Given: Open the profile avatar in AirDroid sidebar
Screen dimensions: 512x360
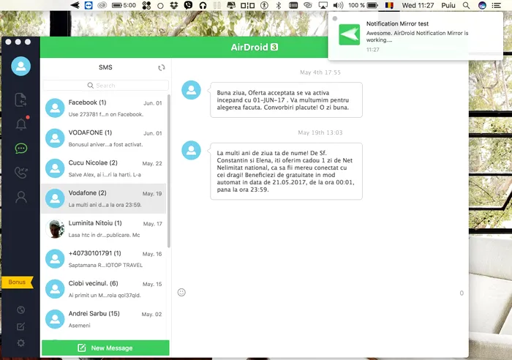Looking at the screenshot, I should point(21,66).
